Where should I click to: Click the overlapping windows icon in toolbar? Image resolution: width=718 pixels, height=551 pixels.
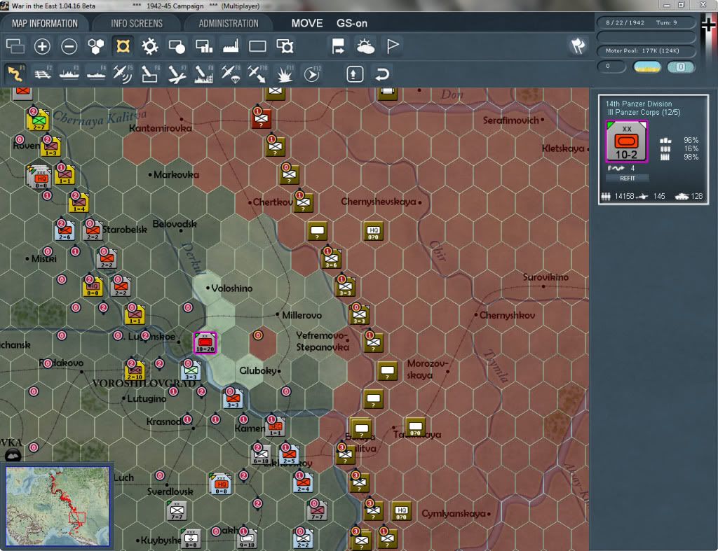pos(15,46)
